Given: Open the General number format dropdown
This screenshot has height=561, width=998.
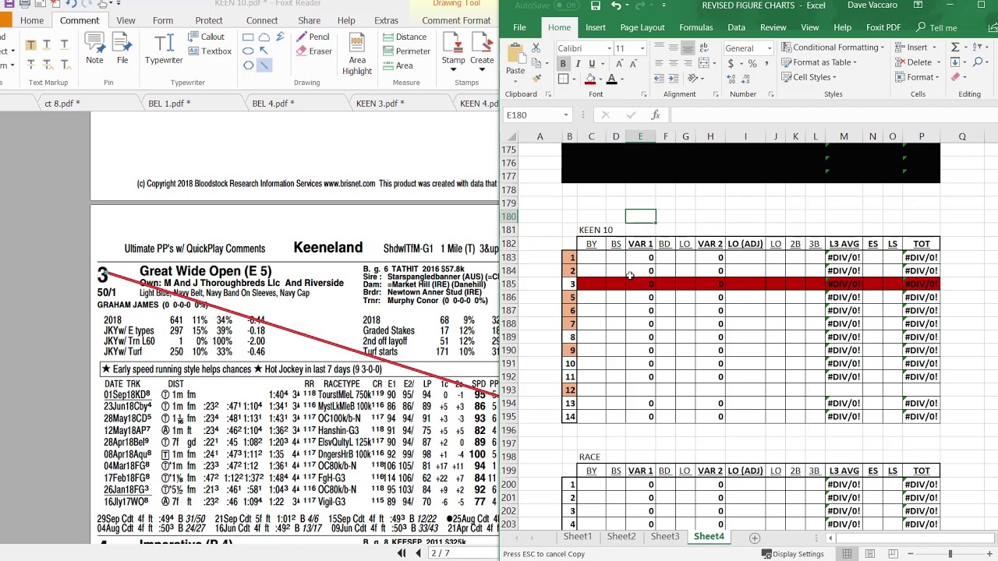Looking at the screenshot, I should [x=769, y=48].
